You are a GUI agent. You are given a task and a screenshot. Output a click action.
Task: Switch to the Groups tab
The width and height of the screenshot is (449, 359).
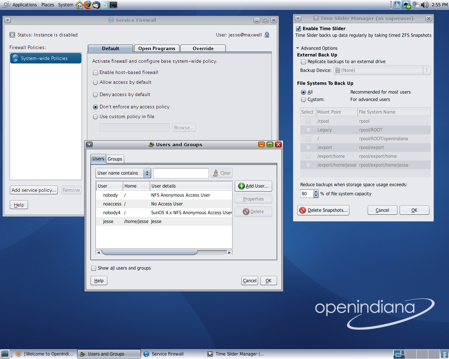tap(115, 159)
